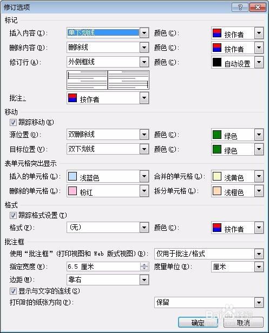Open the 修订行 外侧框线 dropdown

point(144,62)
